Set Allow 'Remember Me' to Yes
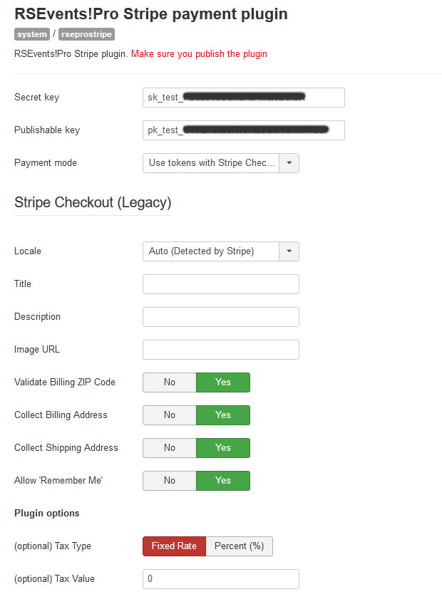The width and height of the screenshot is (442, 604). (223, 481)
